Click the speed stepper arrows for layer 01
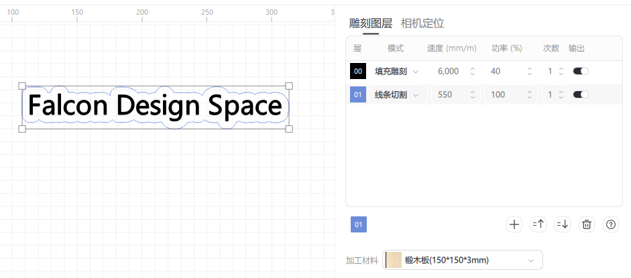The width and height of the screenshot is (631, 278). [472, 94]
